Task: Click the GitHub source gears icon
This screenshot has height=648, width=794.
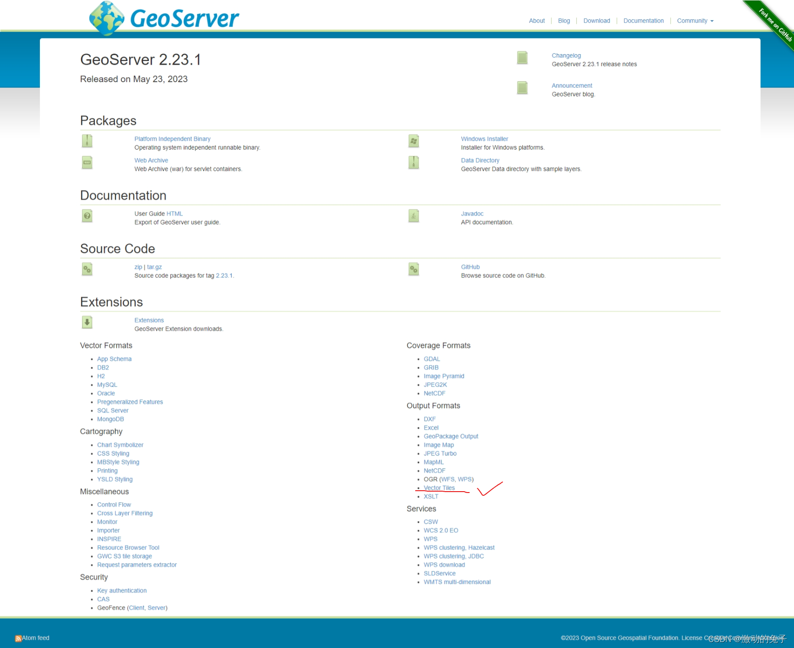Action: 414,269
